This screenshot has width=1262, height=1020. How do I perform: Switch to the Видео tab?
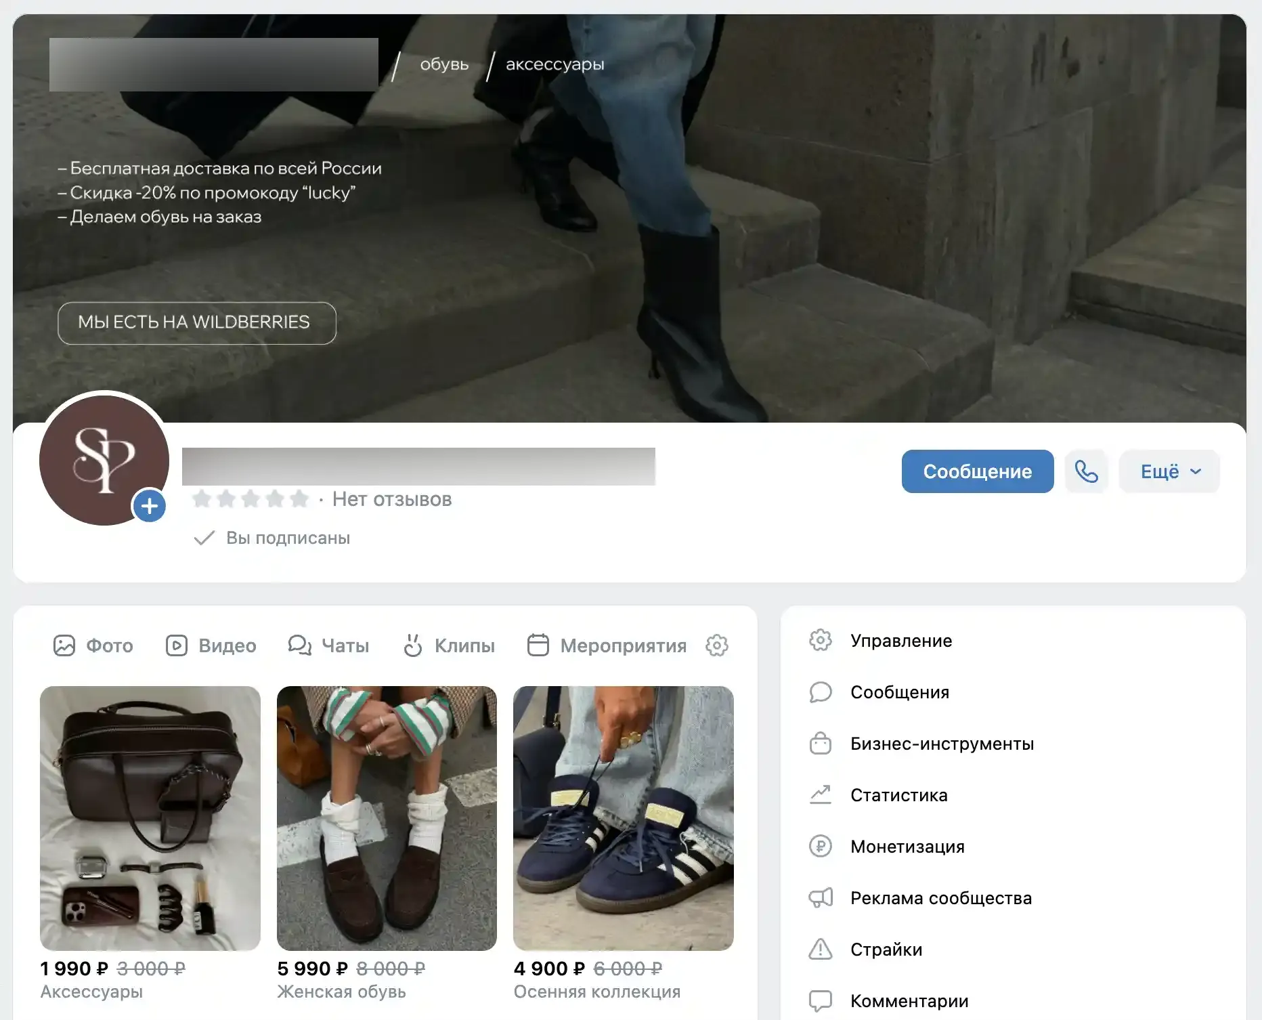click(211, 645)
